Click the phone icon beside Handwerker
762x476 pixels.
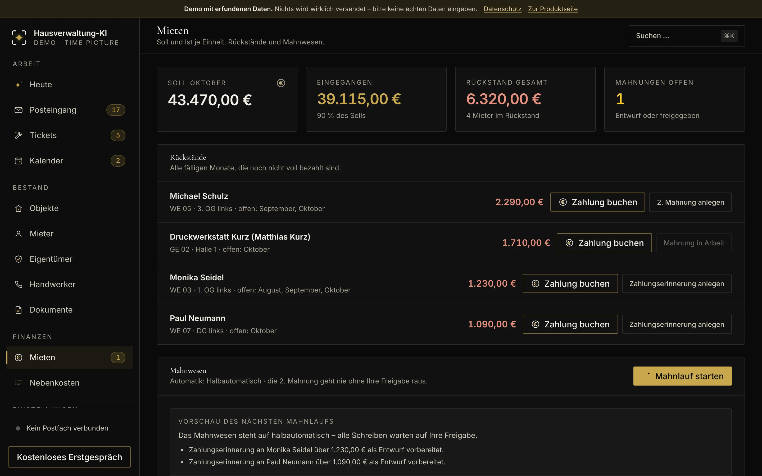[x=19, y=284]
